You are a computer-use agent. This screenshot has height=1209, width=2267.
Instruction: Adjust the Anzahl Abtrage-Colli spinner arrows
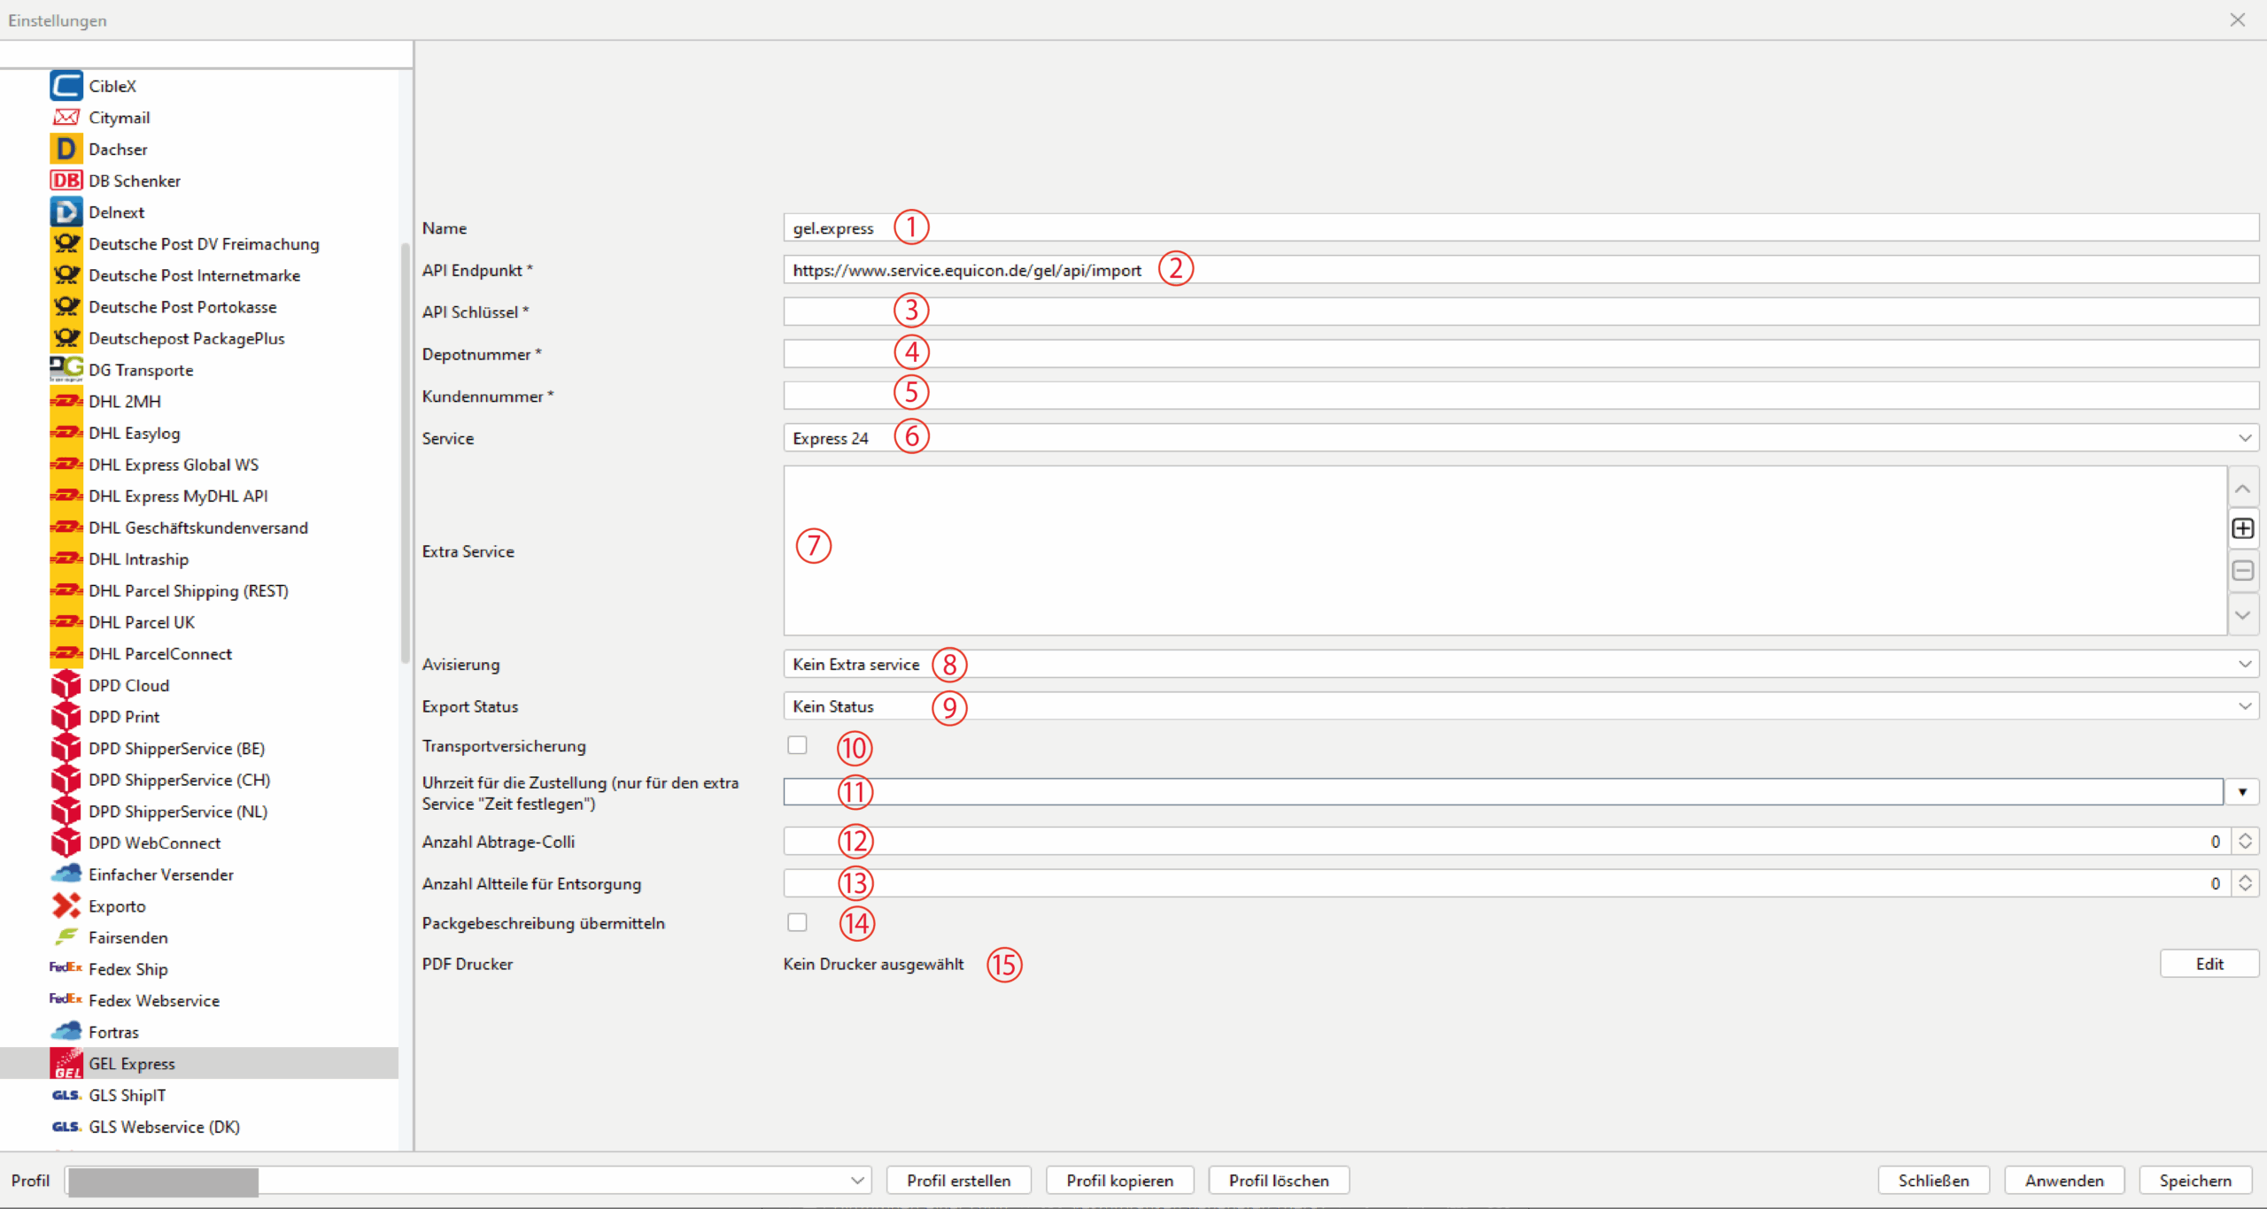(x=2245, y=841)
